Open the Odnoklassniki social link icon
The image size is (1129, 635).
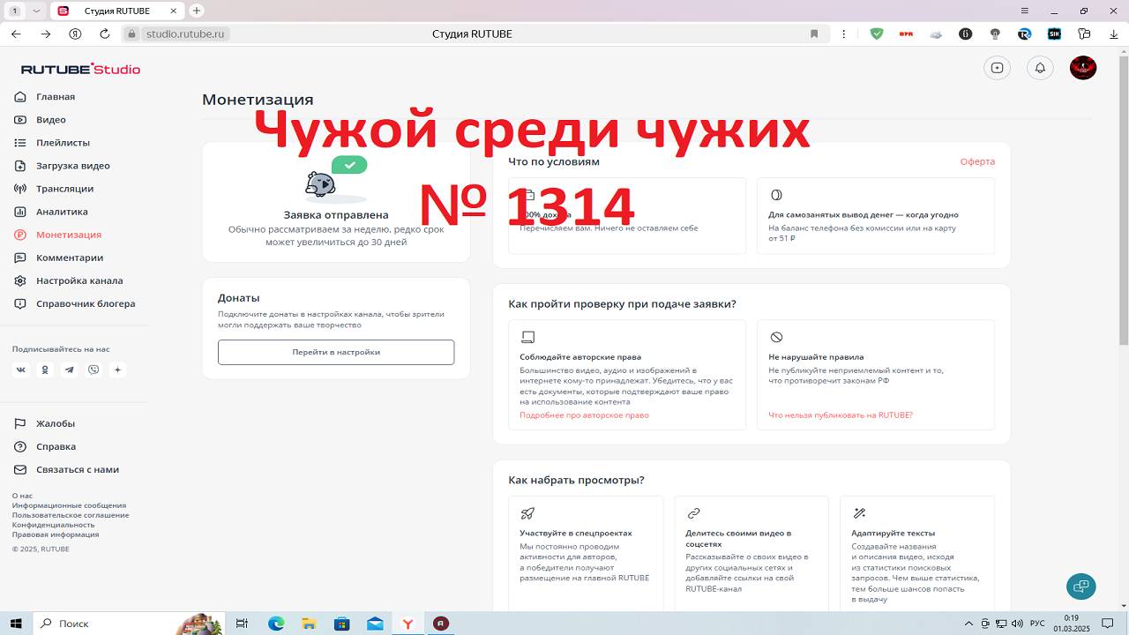45,370
